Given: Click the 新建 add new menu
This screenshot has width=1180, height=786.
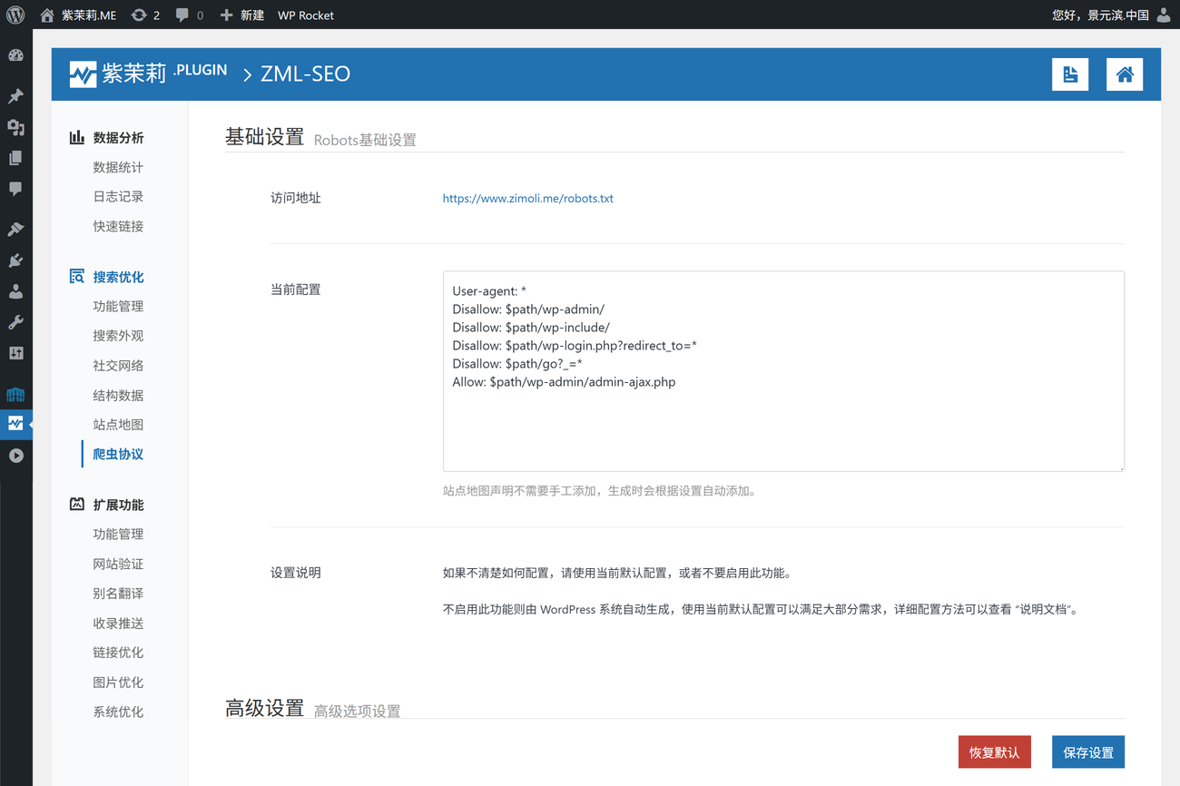Looking at the screenshot, I should 242,15.
